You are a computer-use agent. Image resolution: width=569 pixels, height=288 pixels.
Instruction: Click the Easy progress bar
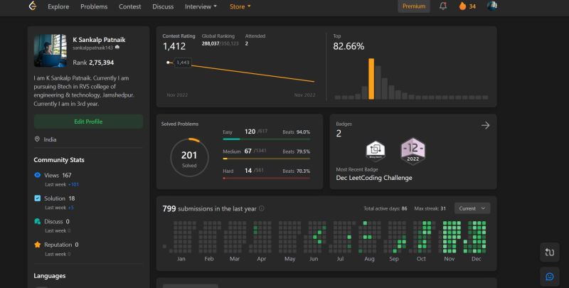click(x=266, y=139)
